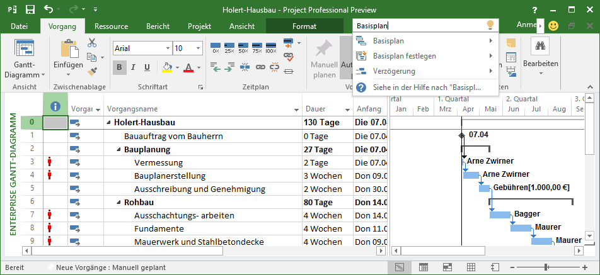The image size is (600, 275).
Task: Mark task as 0% complete
Action: 216,48
